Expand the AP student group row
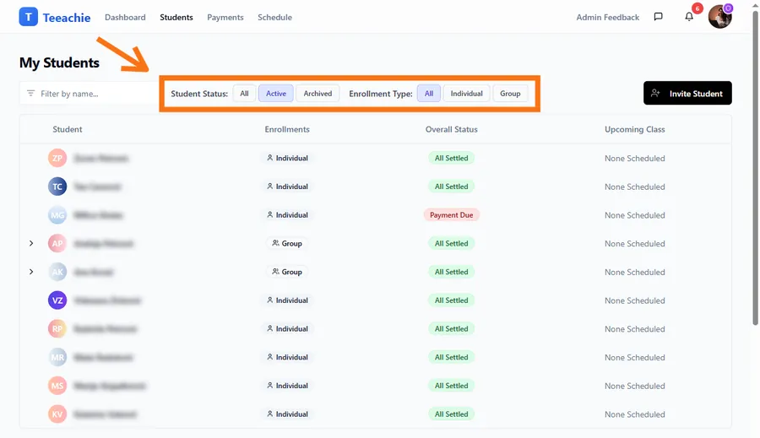The image size is (760, 438). 31,244
